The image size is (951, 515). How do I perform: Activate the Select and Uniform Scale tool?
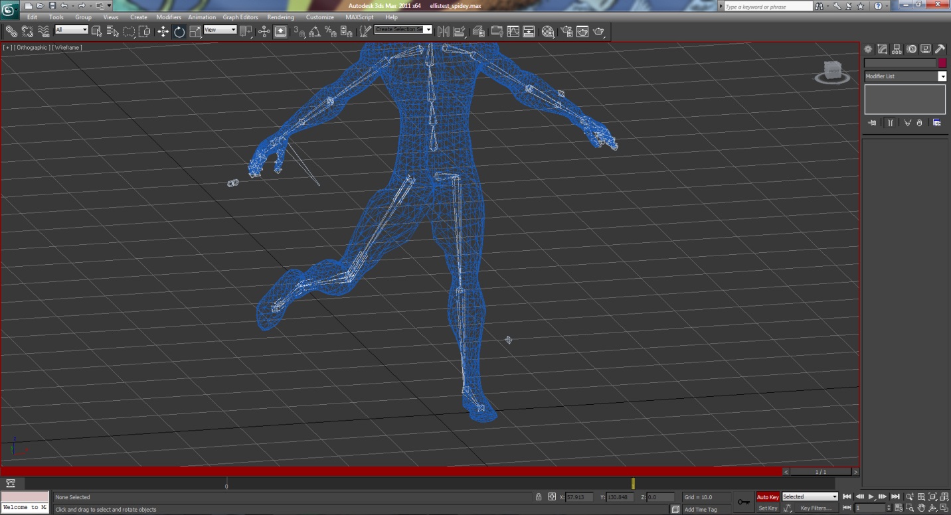(x=195, y=31)
